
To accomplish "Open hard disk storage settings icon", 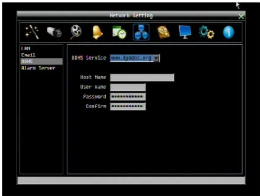I will (x=163, y=32).
